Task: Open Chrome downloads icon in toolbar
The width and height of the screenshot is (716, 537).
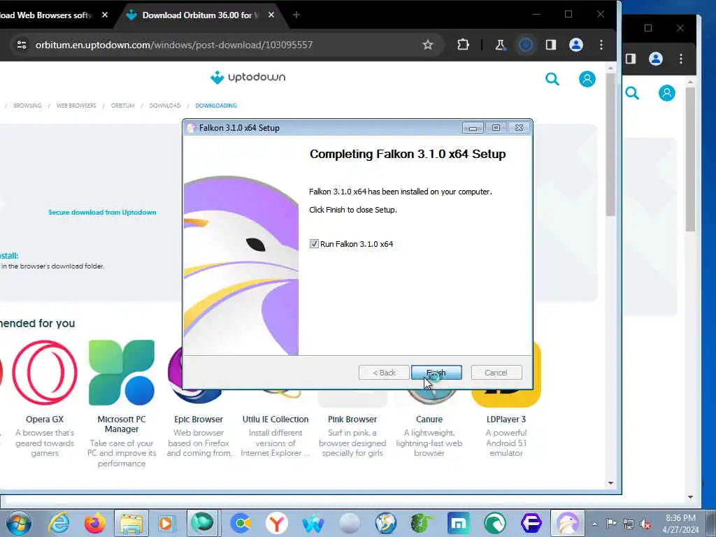Action: point(526,45)
